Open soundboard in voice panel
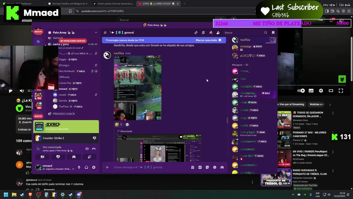 pyautogui.click(x=90, y=157)
